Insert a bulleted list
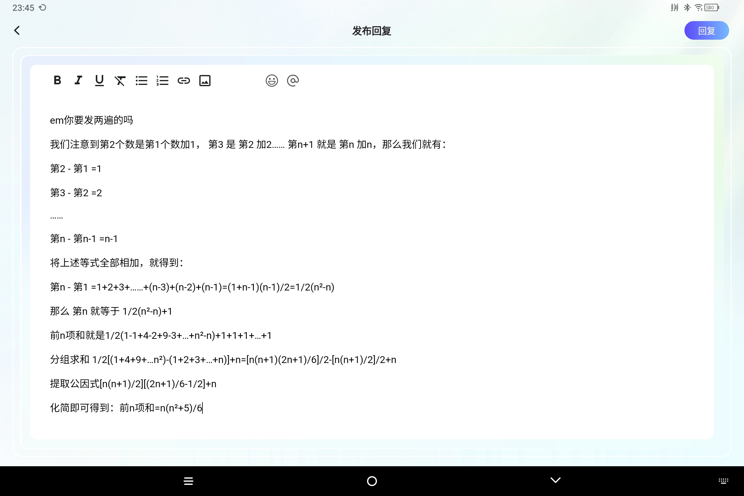This screenshot has height=496, width=744. [x=141, y=81]
